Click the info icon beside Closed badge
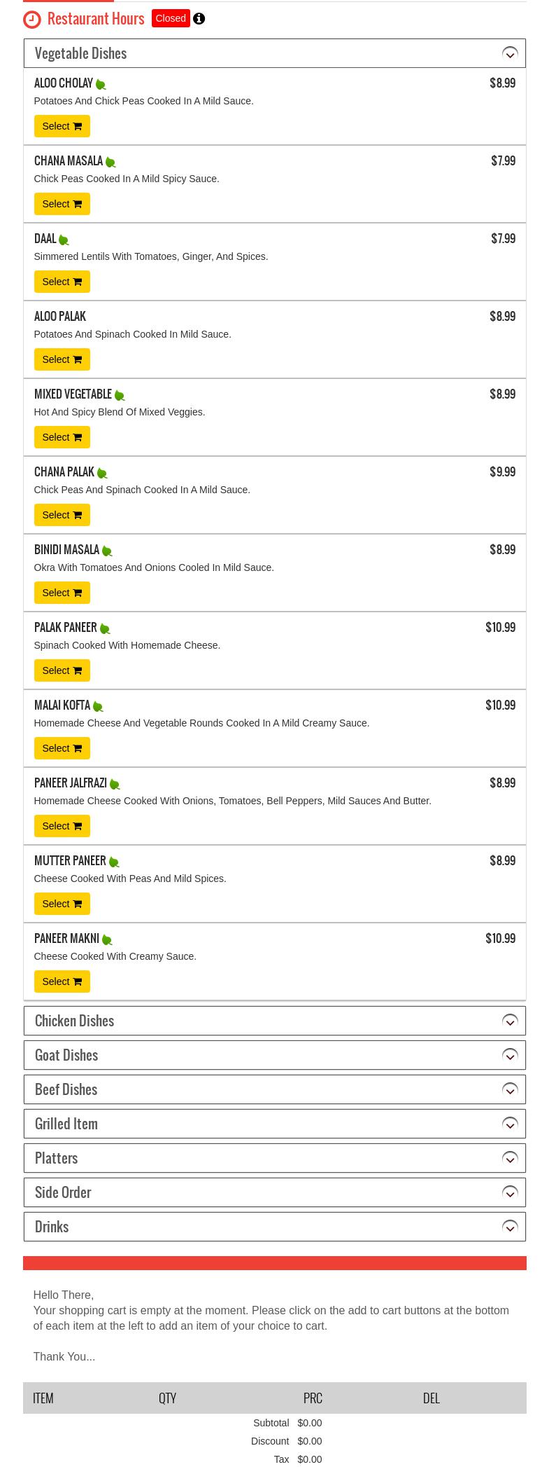 (x=199, y=19)
